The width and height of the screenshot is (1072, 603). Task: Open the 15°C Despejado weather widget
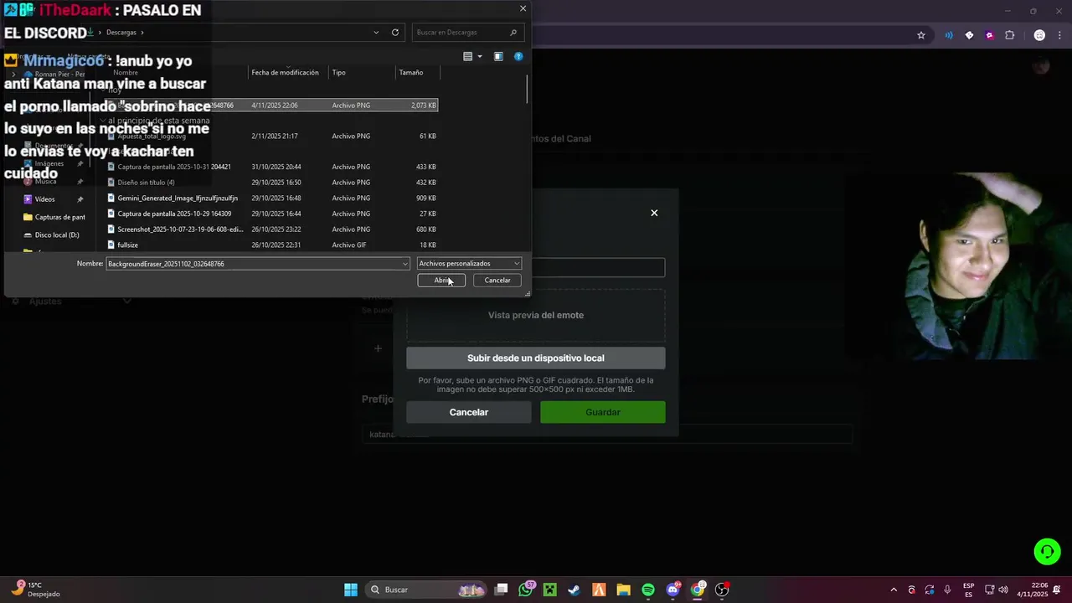point(38,590)
